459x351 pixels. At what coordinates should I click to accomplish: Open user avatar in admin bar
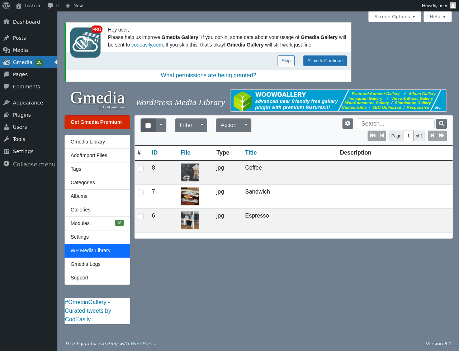(453, 5)
